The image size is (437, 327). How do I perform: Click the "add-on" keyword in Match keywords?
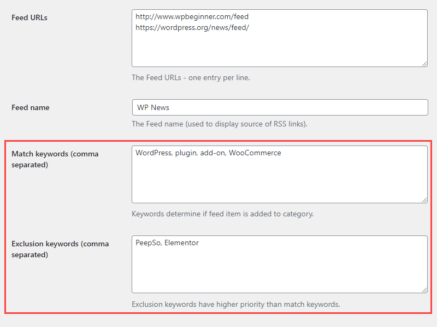tap(212, 153)
